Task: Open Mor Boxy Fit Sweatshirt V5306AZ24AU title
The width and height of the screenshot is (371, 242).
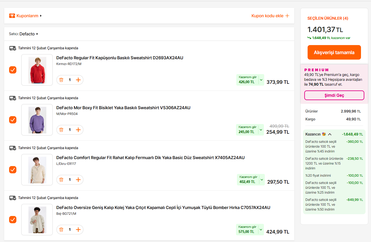Action: point(123,108)
